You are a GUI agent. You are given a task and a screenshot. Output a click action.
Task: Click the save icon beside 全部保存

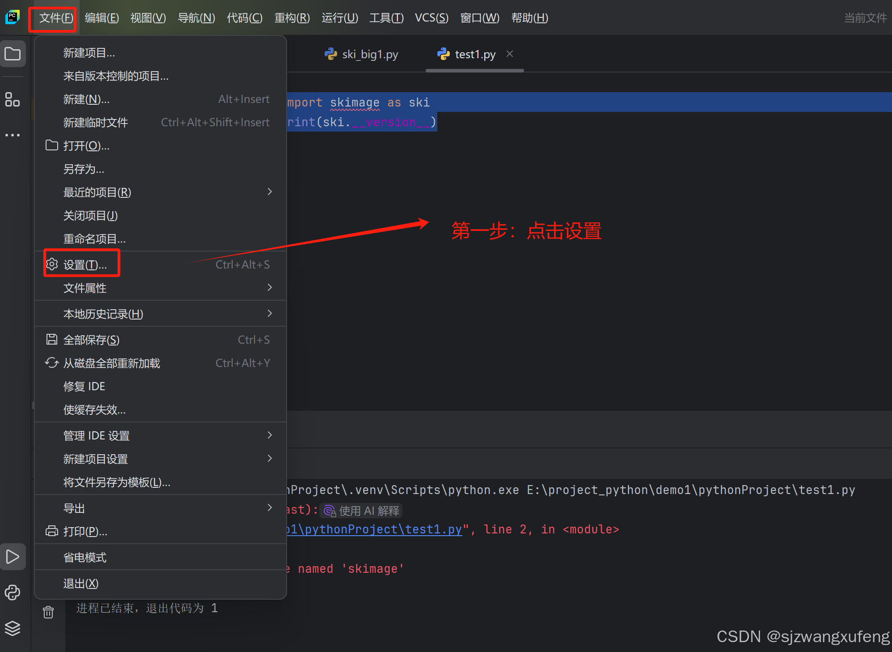point(51,340)
